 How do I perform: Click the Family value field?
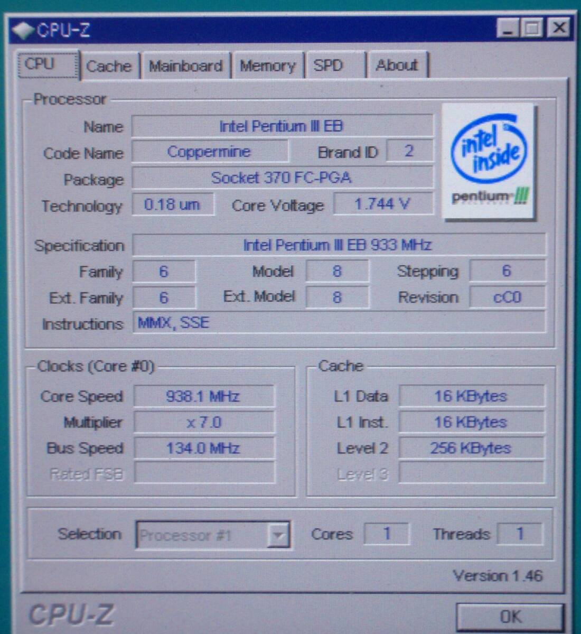pos(164,272)
